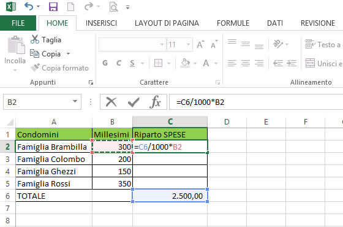Expand the Name Box dropdown showing B2
This screenshot has width=343, height=227.
point(75,101)
